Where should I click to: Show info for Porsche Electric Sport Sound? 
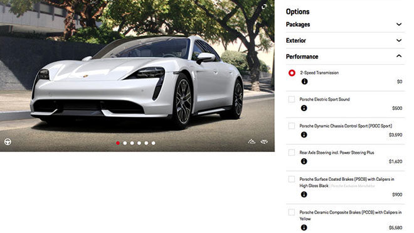304,108
